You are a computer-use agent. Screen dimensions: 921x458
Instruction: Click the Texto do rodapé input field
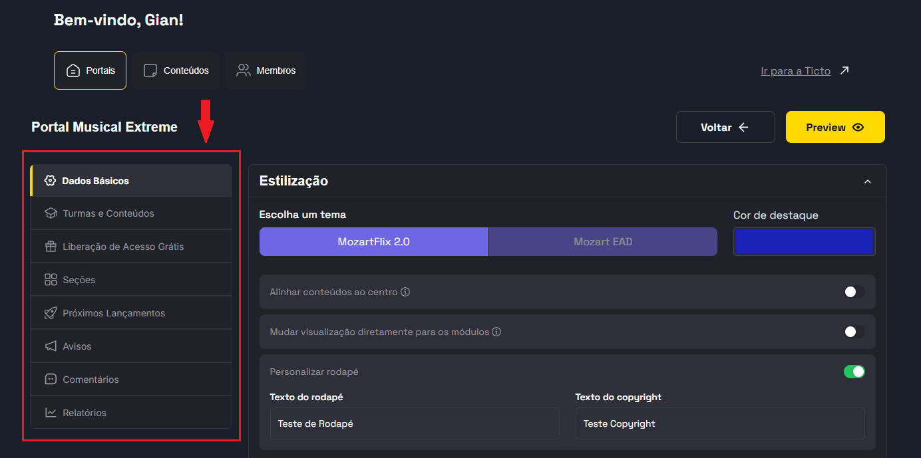pos(414,423)
